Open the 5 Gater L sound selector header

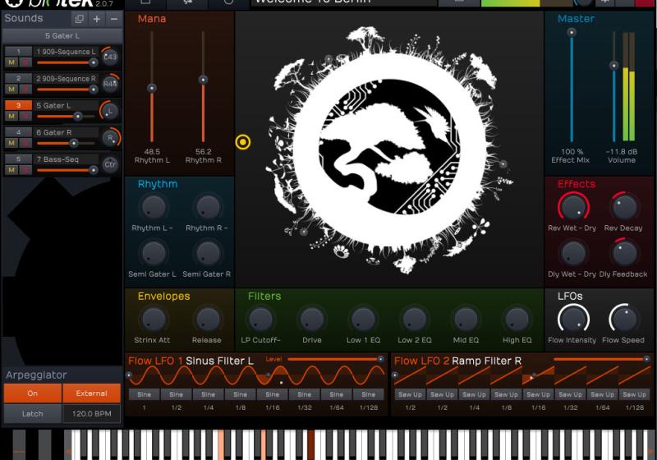62,36
